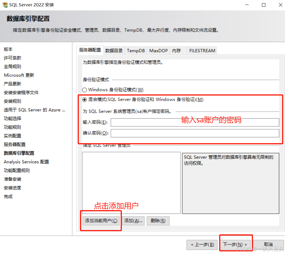Screen dimensions: 285x254
Task: Click 服务器配置 step in the sidebar
Action: 15,144
